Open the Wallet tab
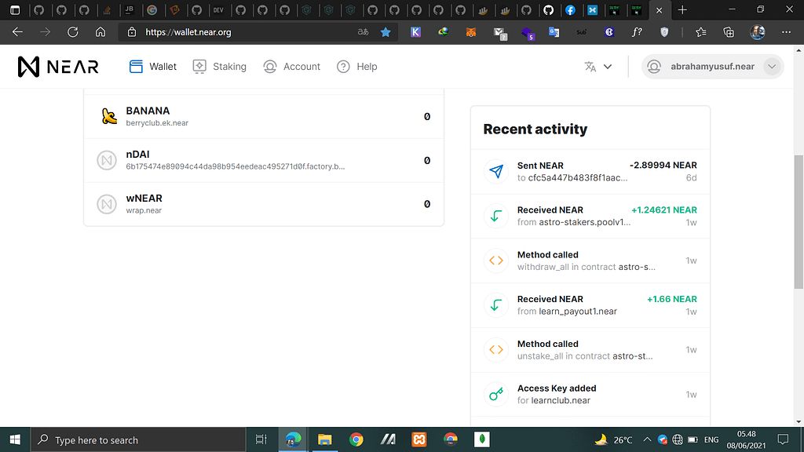This screenshot has height=452, width=804. pos(153,67)
